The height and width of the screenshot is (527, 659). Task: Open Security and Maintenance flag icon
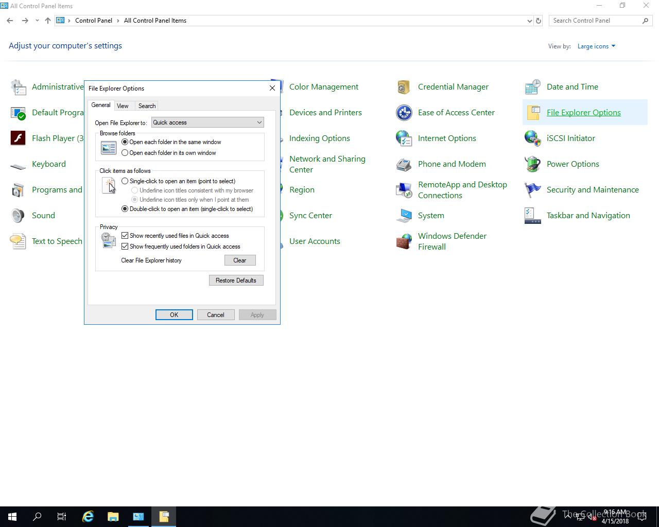(x=533, y=190)
